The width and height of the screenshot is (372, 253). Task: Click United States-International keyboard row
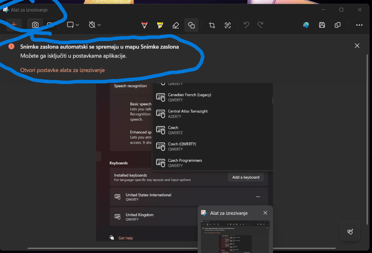(x=189, y=197)
